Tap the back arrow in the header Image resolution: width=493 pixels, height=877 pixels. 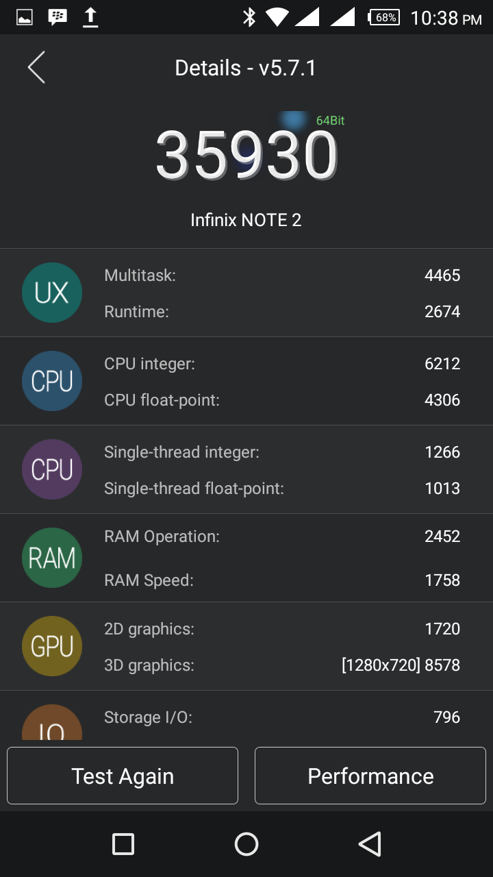(36, 68)
